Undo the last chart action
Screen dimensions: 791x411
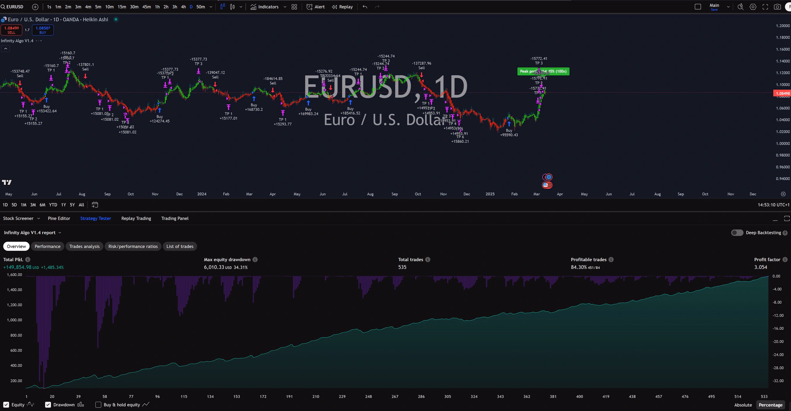364,7
